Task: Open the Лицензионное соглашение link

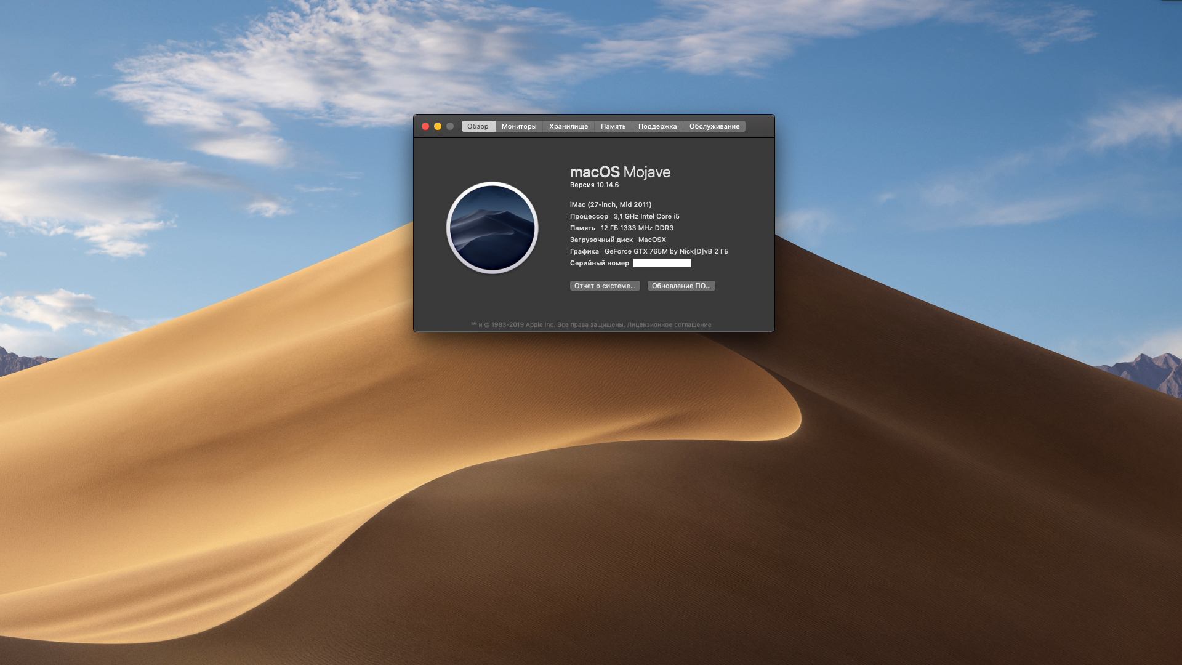Action: 669,324
